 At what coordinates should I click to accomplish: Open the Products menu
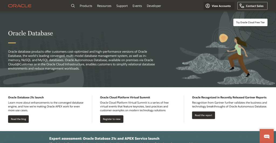coord(86,6)
